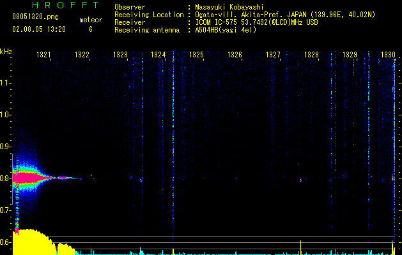Click the 0.7 kHz axis label

pyautogui.click(x=5, y=210)
